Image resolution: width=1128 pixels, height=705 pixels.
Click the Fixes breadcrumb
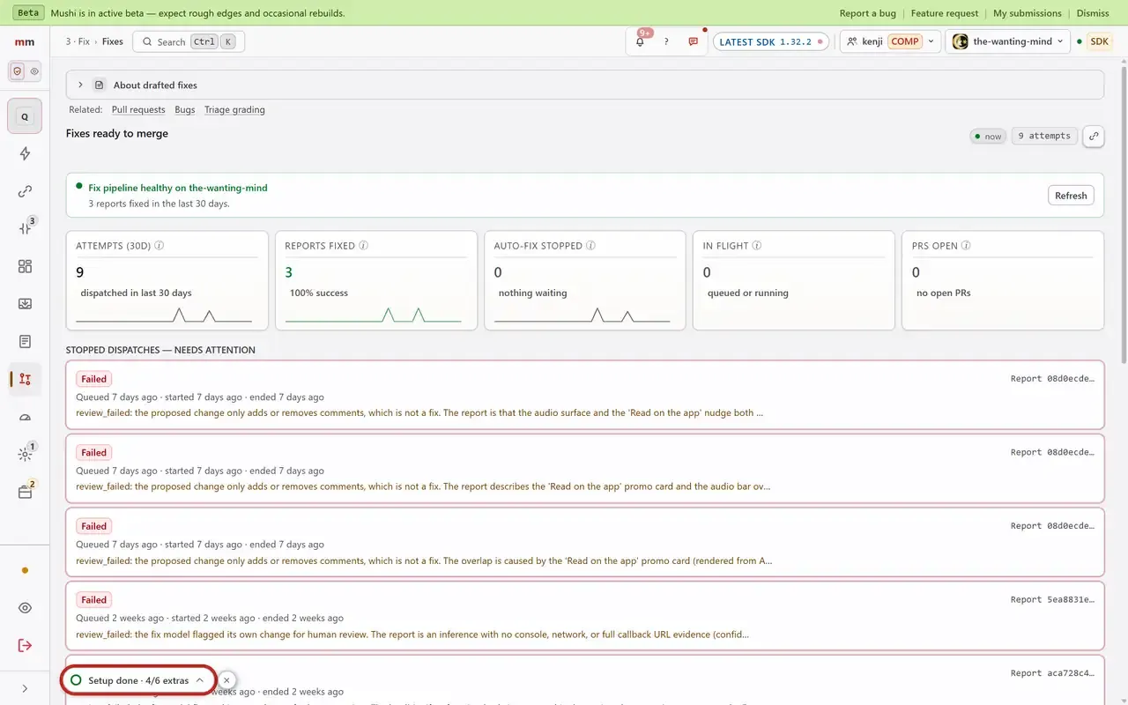coord(113,41)
